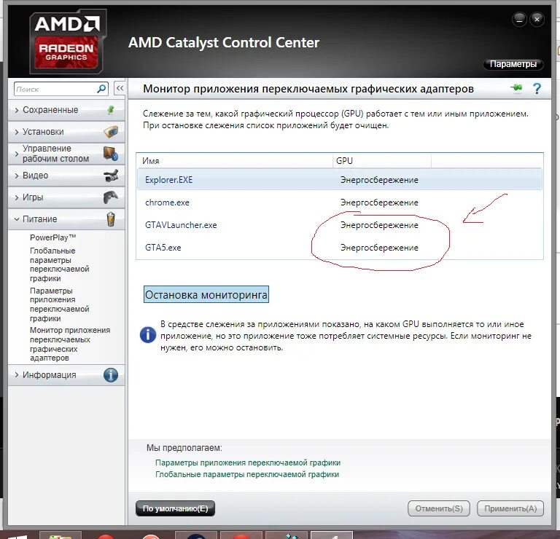
Task: Click the green pin icon in header
Action: tap(516, 87)
